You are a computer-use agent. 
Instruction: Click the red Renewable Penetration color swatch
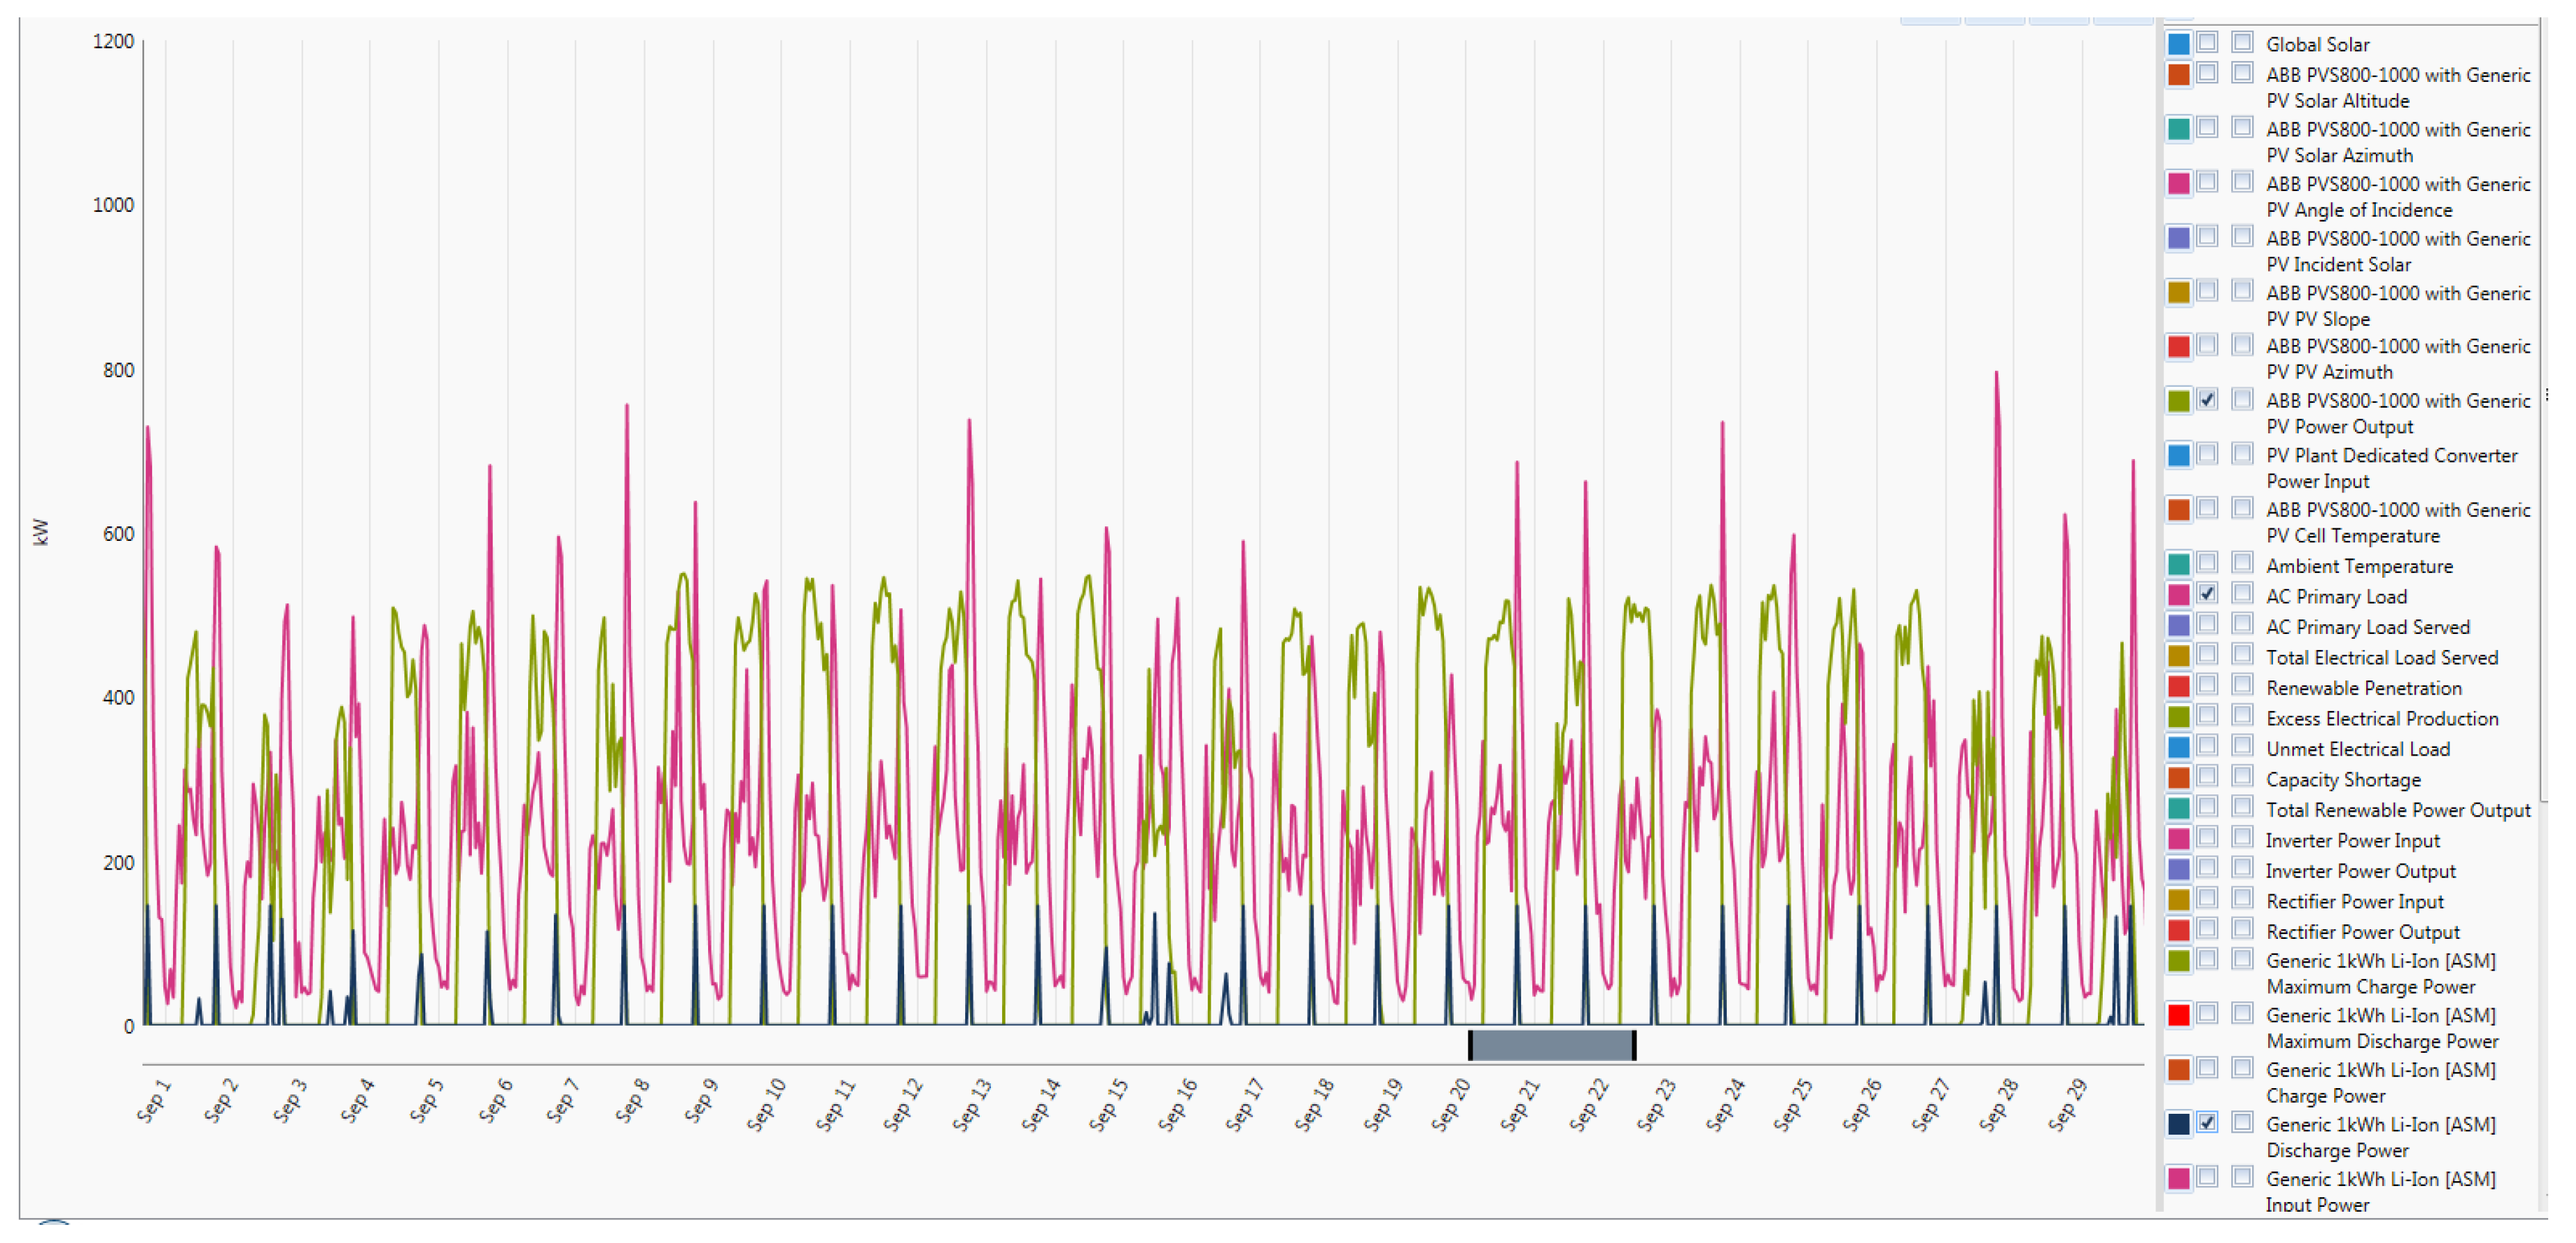point(2178,687)
